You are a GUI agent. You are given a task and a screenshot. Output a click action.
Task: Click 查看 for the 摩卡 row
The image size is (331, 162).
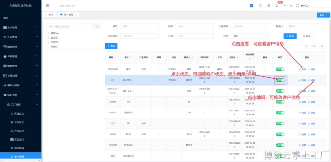[302, 69]
